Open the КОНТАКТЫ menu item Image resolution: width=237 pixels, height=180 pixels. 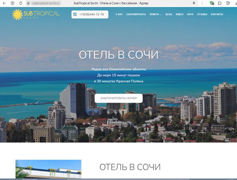tap(217, 14)
